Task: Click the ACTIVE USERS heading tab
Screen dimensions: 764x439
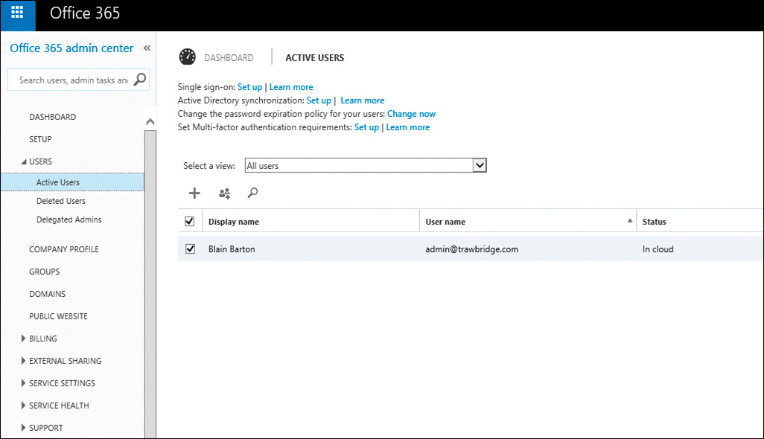Action: [x=315, y=58]
